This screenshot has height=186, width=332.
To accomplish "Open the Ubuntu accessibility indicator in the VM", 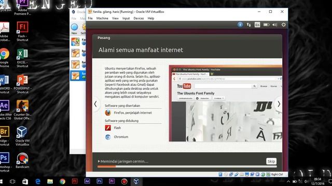I will click(240, 25).
